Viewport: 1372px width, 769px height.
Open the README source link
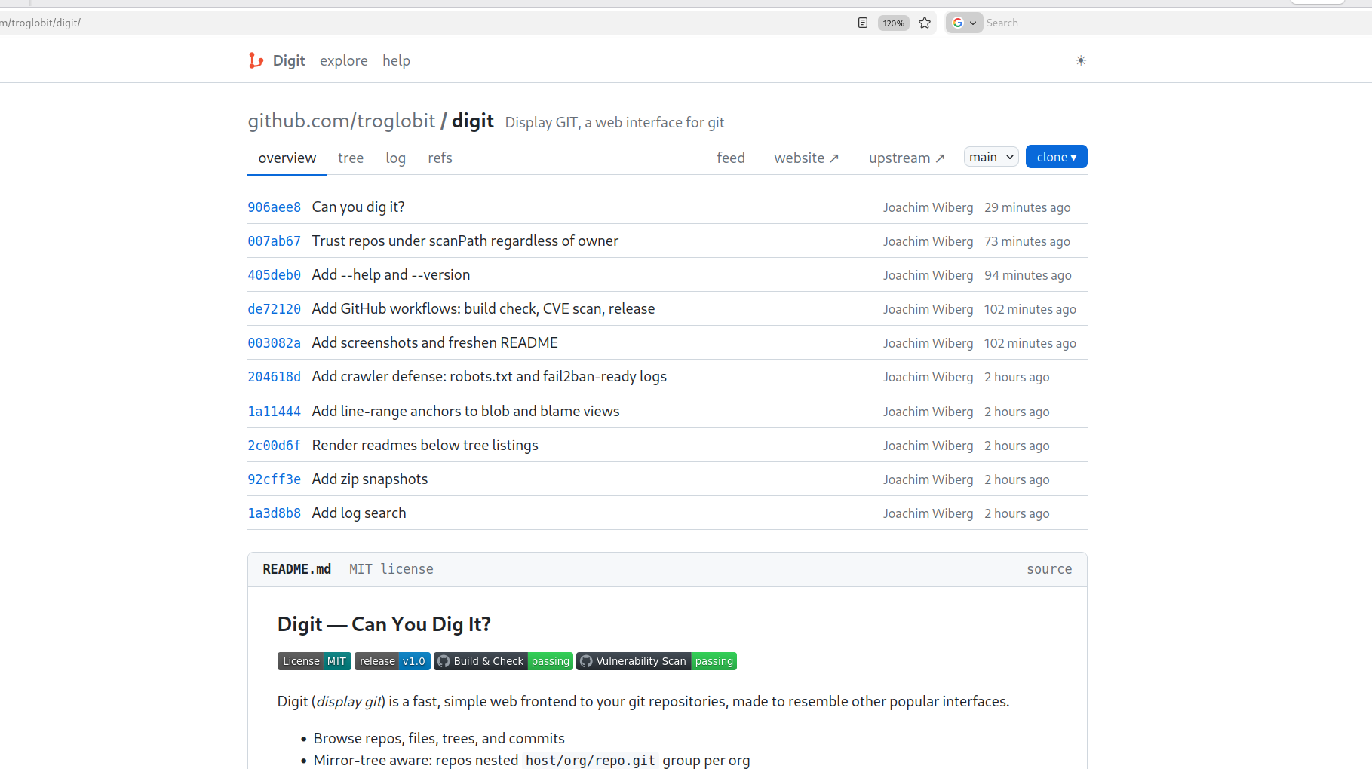point(1049,569)
